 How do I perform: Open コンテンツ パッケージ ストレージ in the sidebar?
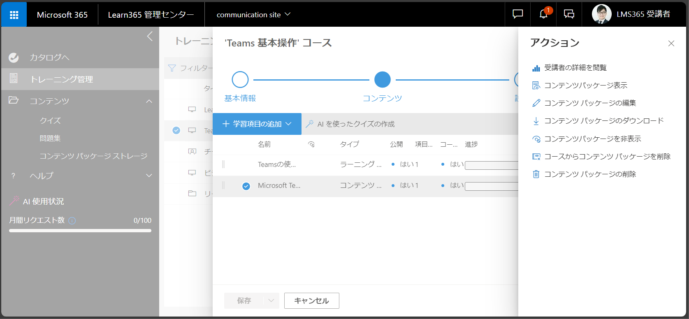tap(93, 156)
